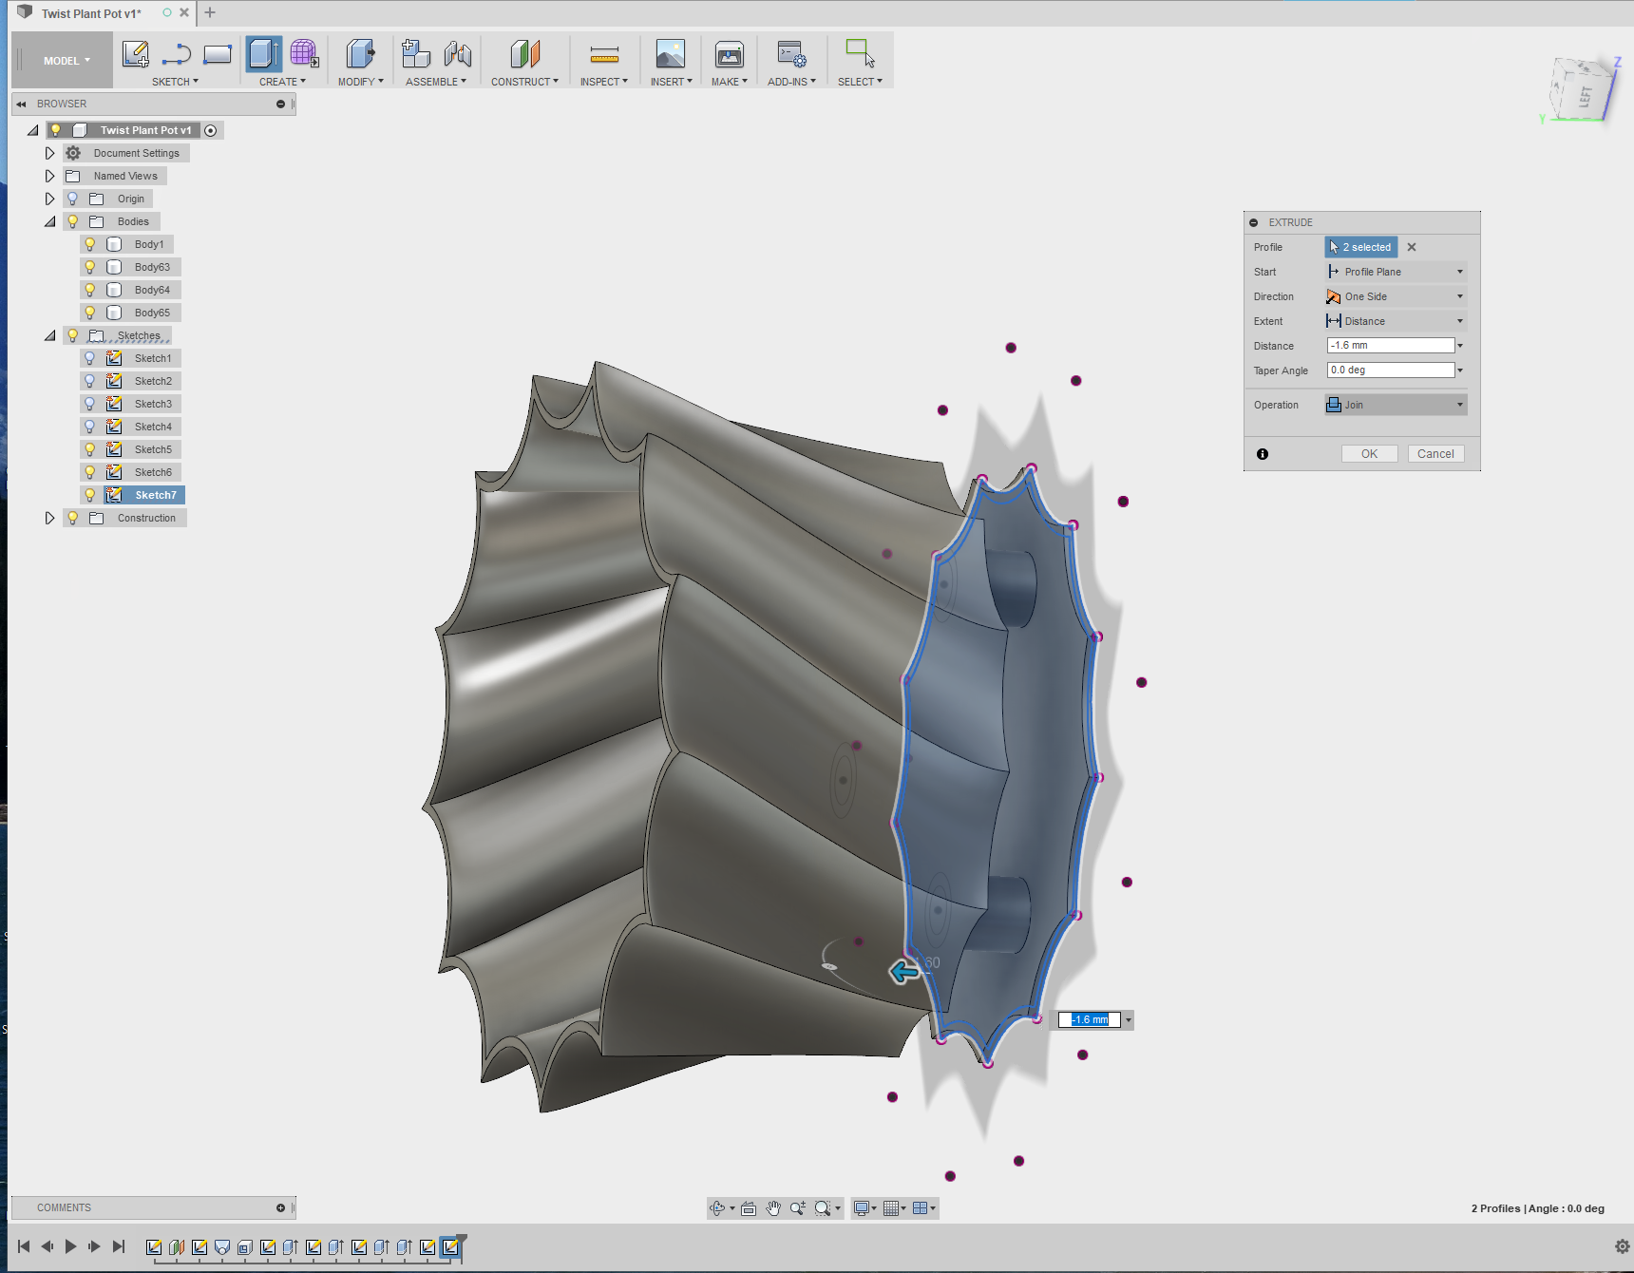Open the Start dropdown (Profile Plane)
1634x1273 pixels.
[1396, 272]
